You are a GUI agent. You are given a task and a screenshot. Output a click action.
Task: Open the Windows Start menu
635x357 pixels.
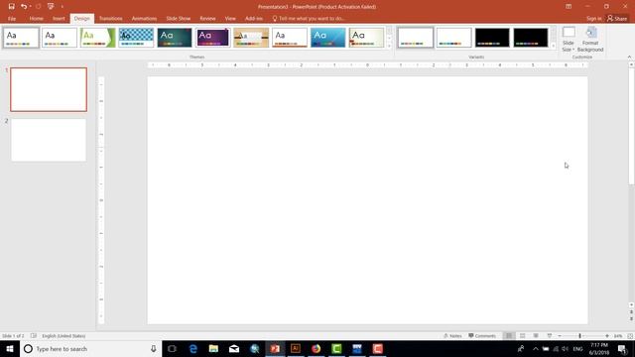click(10, 348)
